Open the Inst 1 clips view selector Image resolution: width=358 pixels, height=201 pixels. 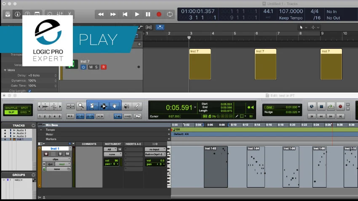coord(56,159)
